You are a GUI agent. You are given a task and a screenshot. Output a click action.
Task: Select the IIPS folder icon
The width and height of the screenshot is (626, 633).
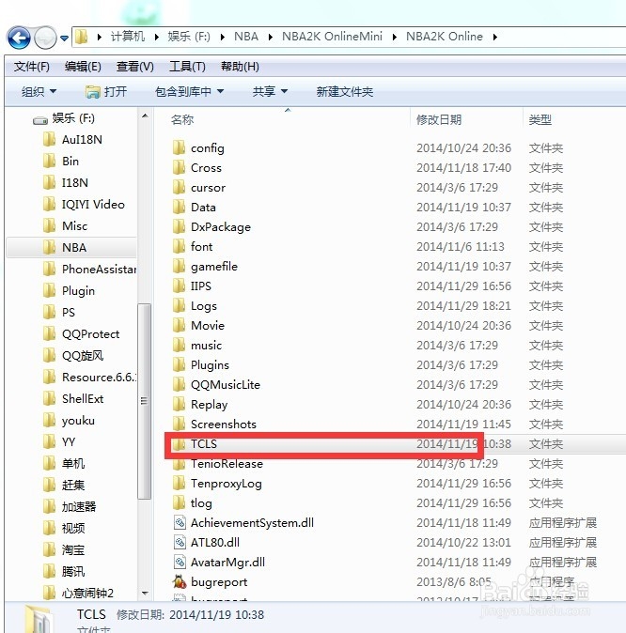(179, 286)
